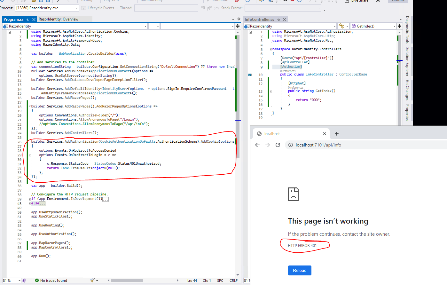Open the members dropdown in Program.cs editor
Screen dimensions: 447x285
[x=198, y=26]
